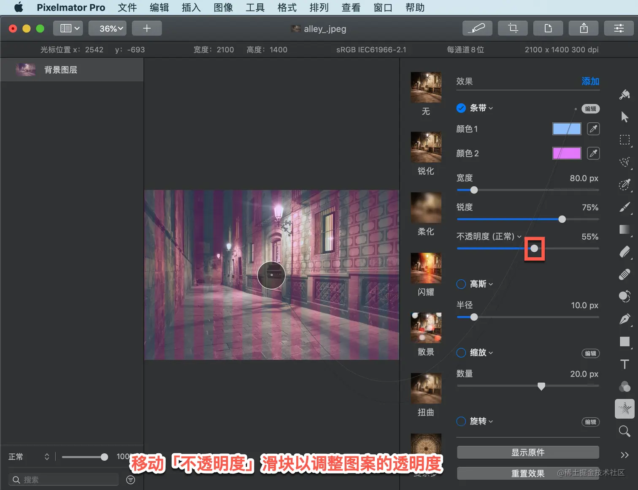Open the sidebar view options dropdown
638x490 pixels.
[x=68, y=28]
